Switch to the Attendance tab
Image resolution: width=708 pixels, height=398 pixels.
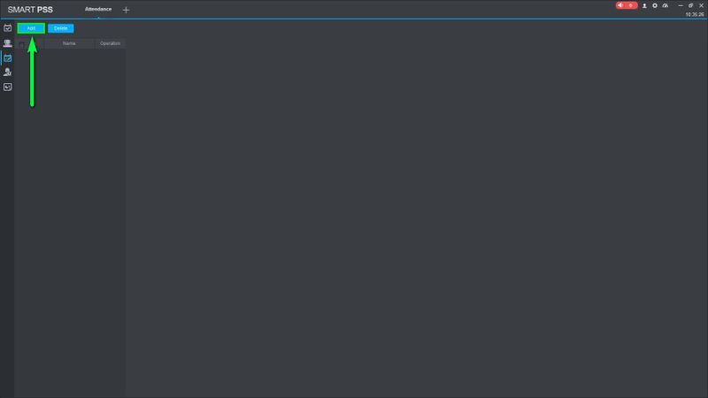[x=98, y=9]
